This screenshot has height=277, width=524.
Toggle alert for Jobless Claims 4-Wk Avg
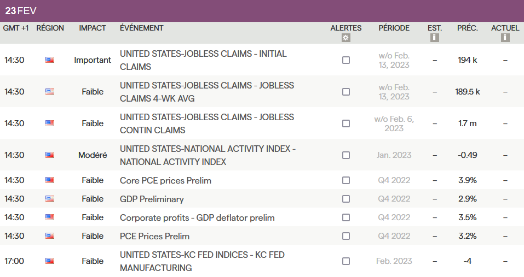coord(346,92)
